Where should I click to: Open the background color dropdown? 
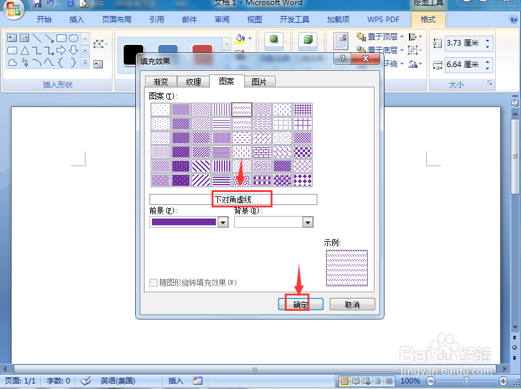tap(308, 222)
